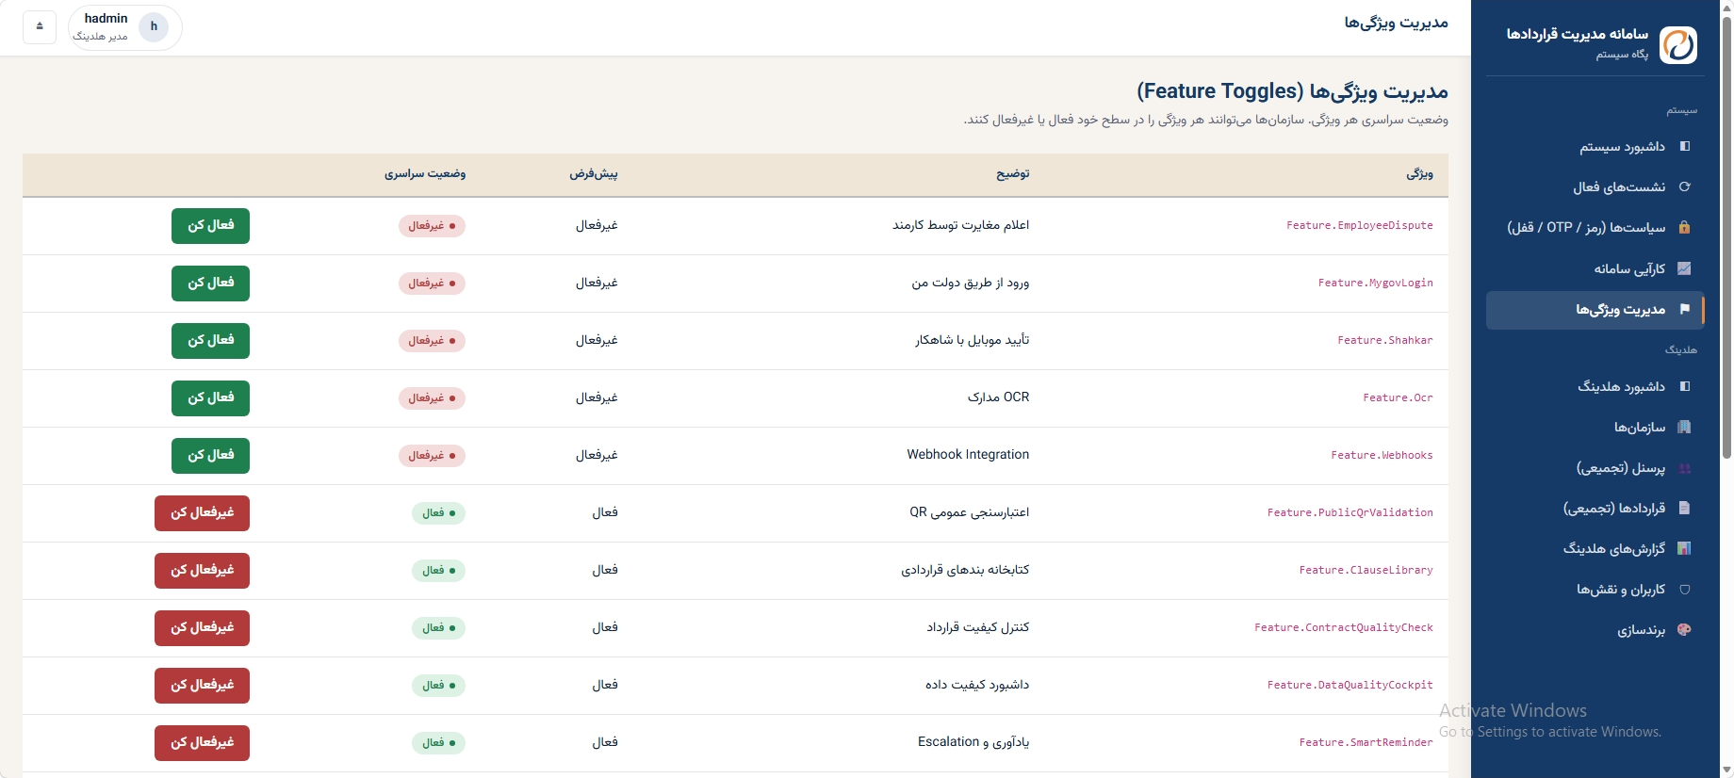
Task: Enable Feature.Shahkar with فعال کن
Action: tap(210, 341)
